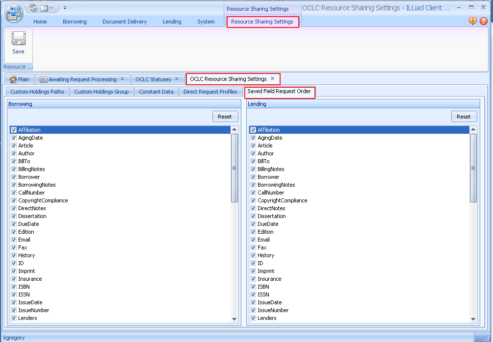
Task: Click the red Help question mark icon
Action: click(483, 21)
